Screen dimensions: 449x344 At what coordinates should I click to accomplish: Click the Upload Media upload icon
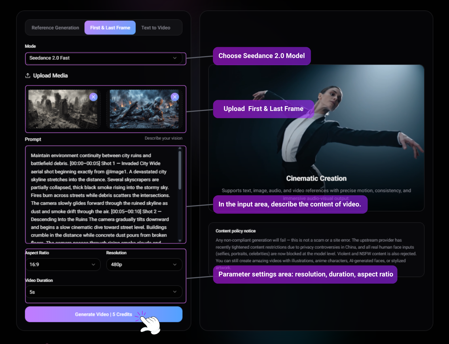pyautogui.click(x=28, y=76)
